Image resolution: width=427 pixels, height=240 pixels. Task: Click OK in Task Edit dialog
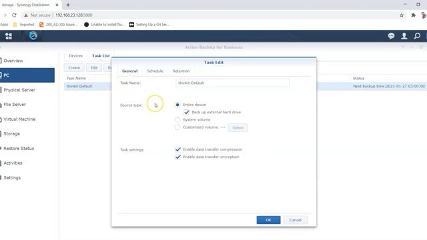(268, 220)
